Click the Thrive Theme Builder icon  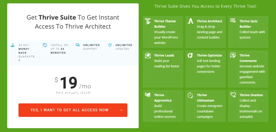(148, 21)
